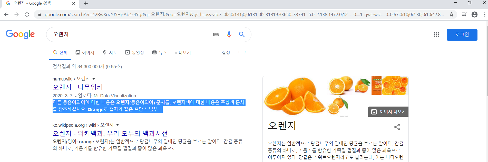Open the orange with leaf thumbnail
The image size is (488, 162).
(363, 85)
